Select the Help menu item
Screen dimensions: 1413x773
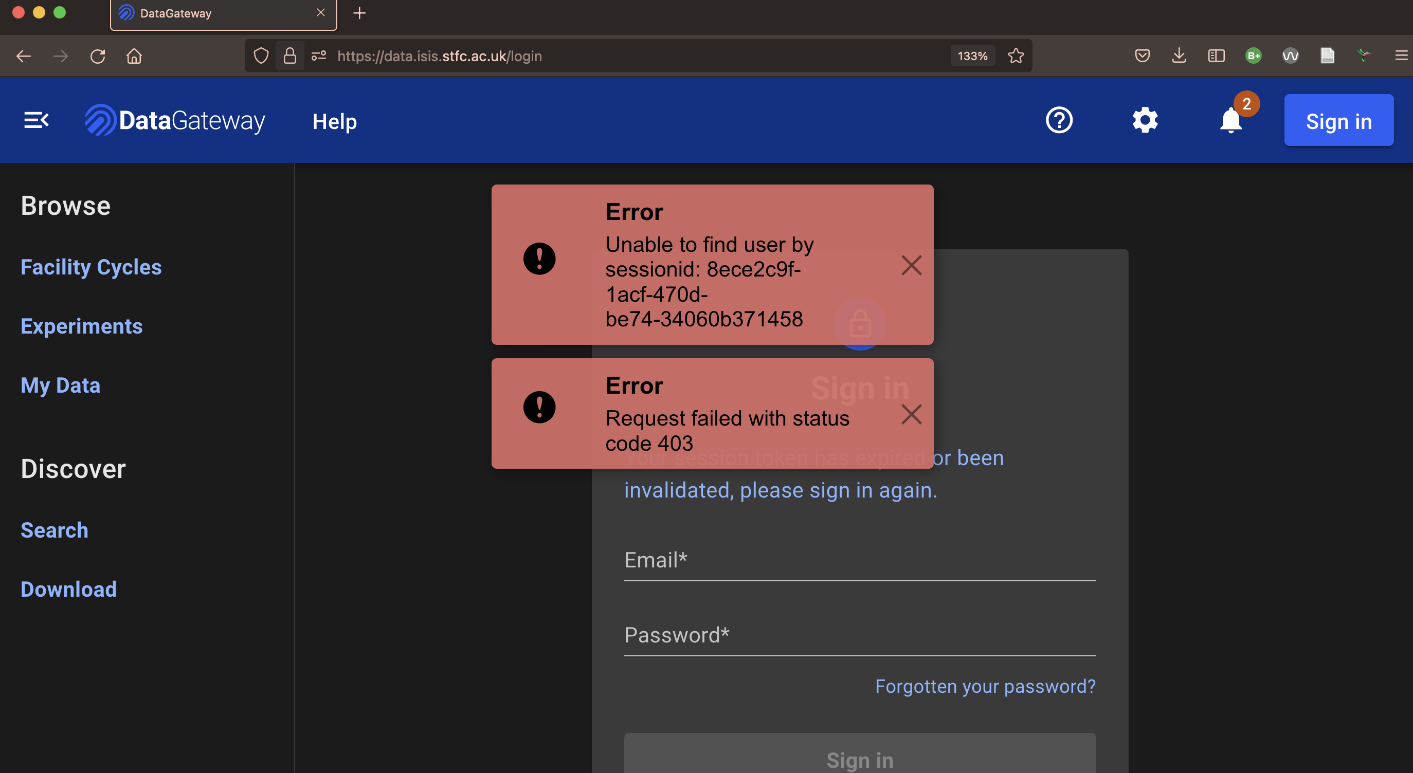[x=335, y=121]
